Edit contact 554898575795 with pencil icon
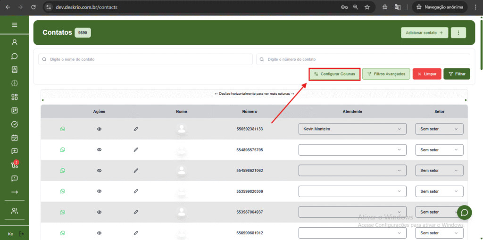This screenshot has height=240, width=483. 136,149
